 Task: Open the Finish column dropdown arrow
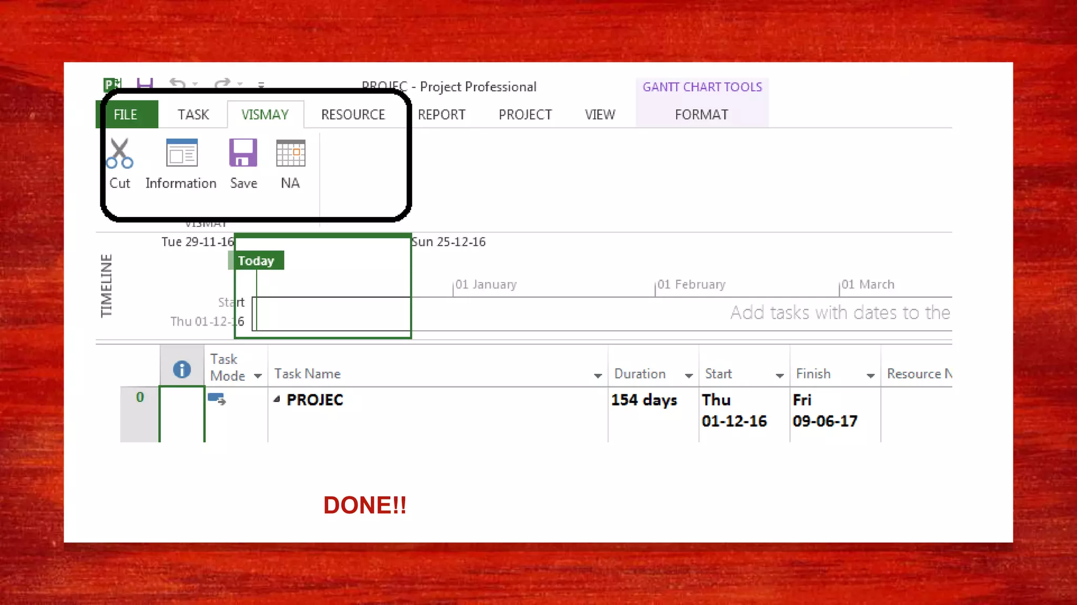870,375
